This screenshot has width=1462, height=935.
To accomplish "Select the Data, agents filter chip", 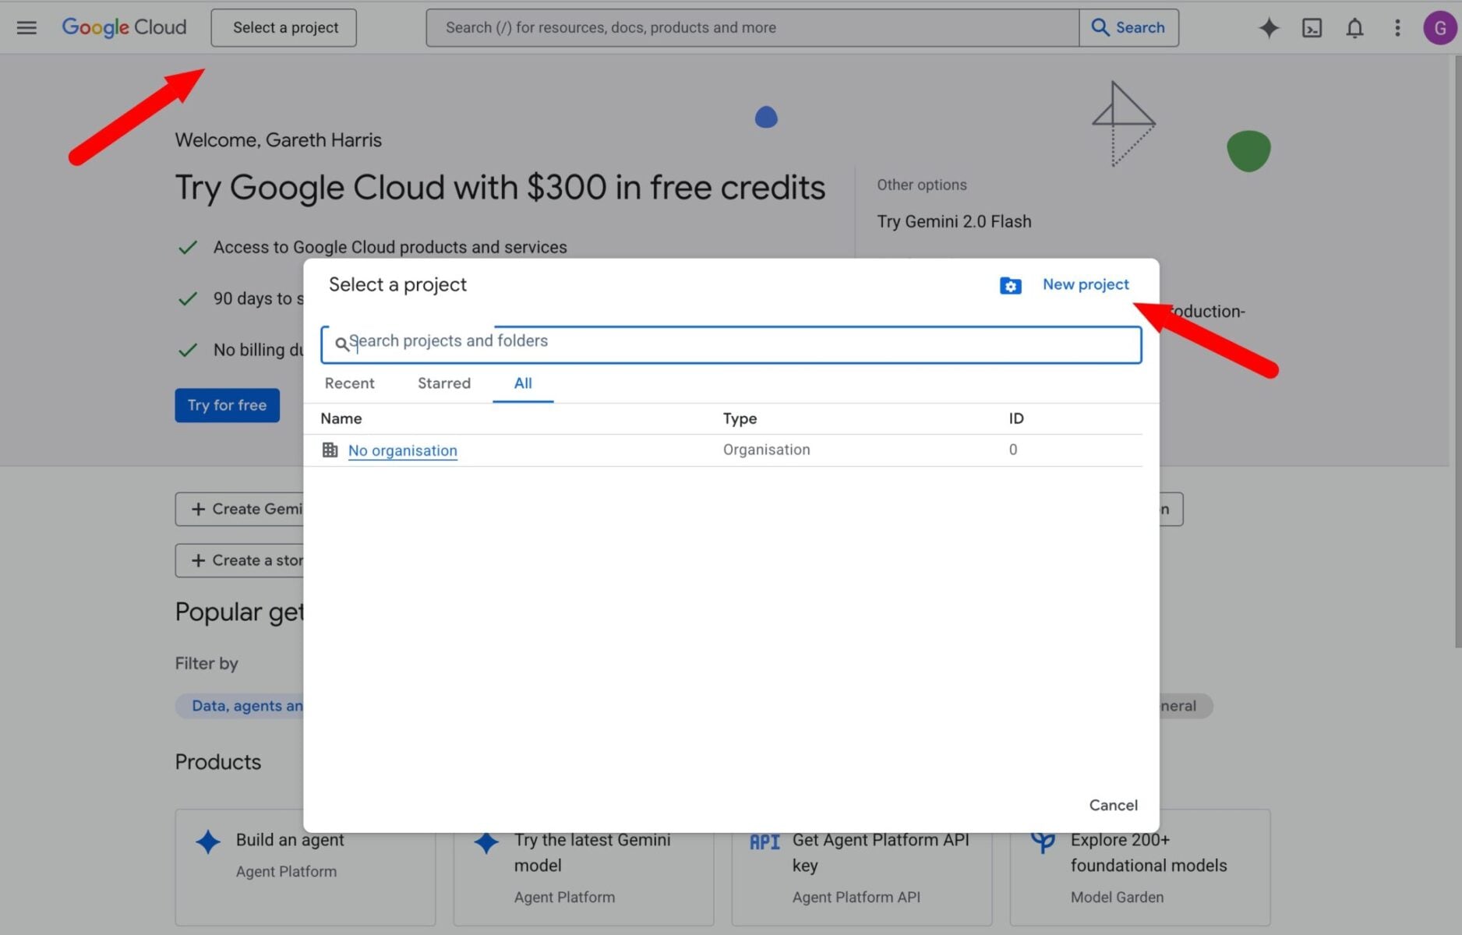I will click(239, 706).
